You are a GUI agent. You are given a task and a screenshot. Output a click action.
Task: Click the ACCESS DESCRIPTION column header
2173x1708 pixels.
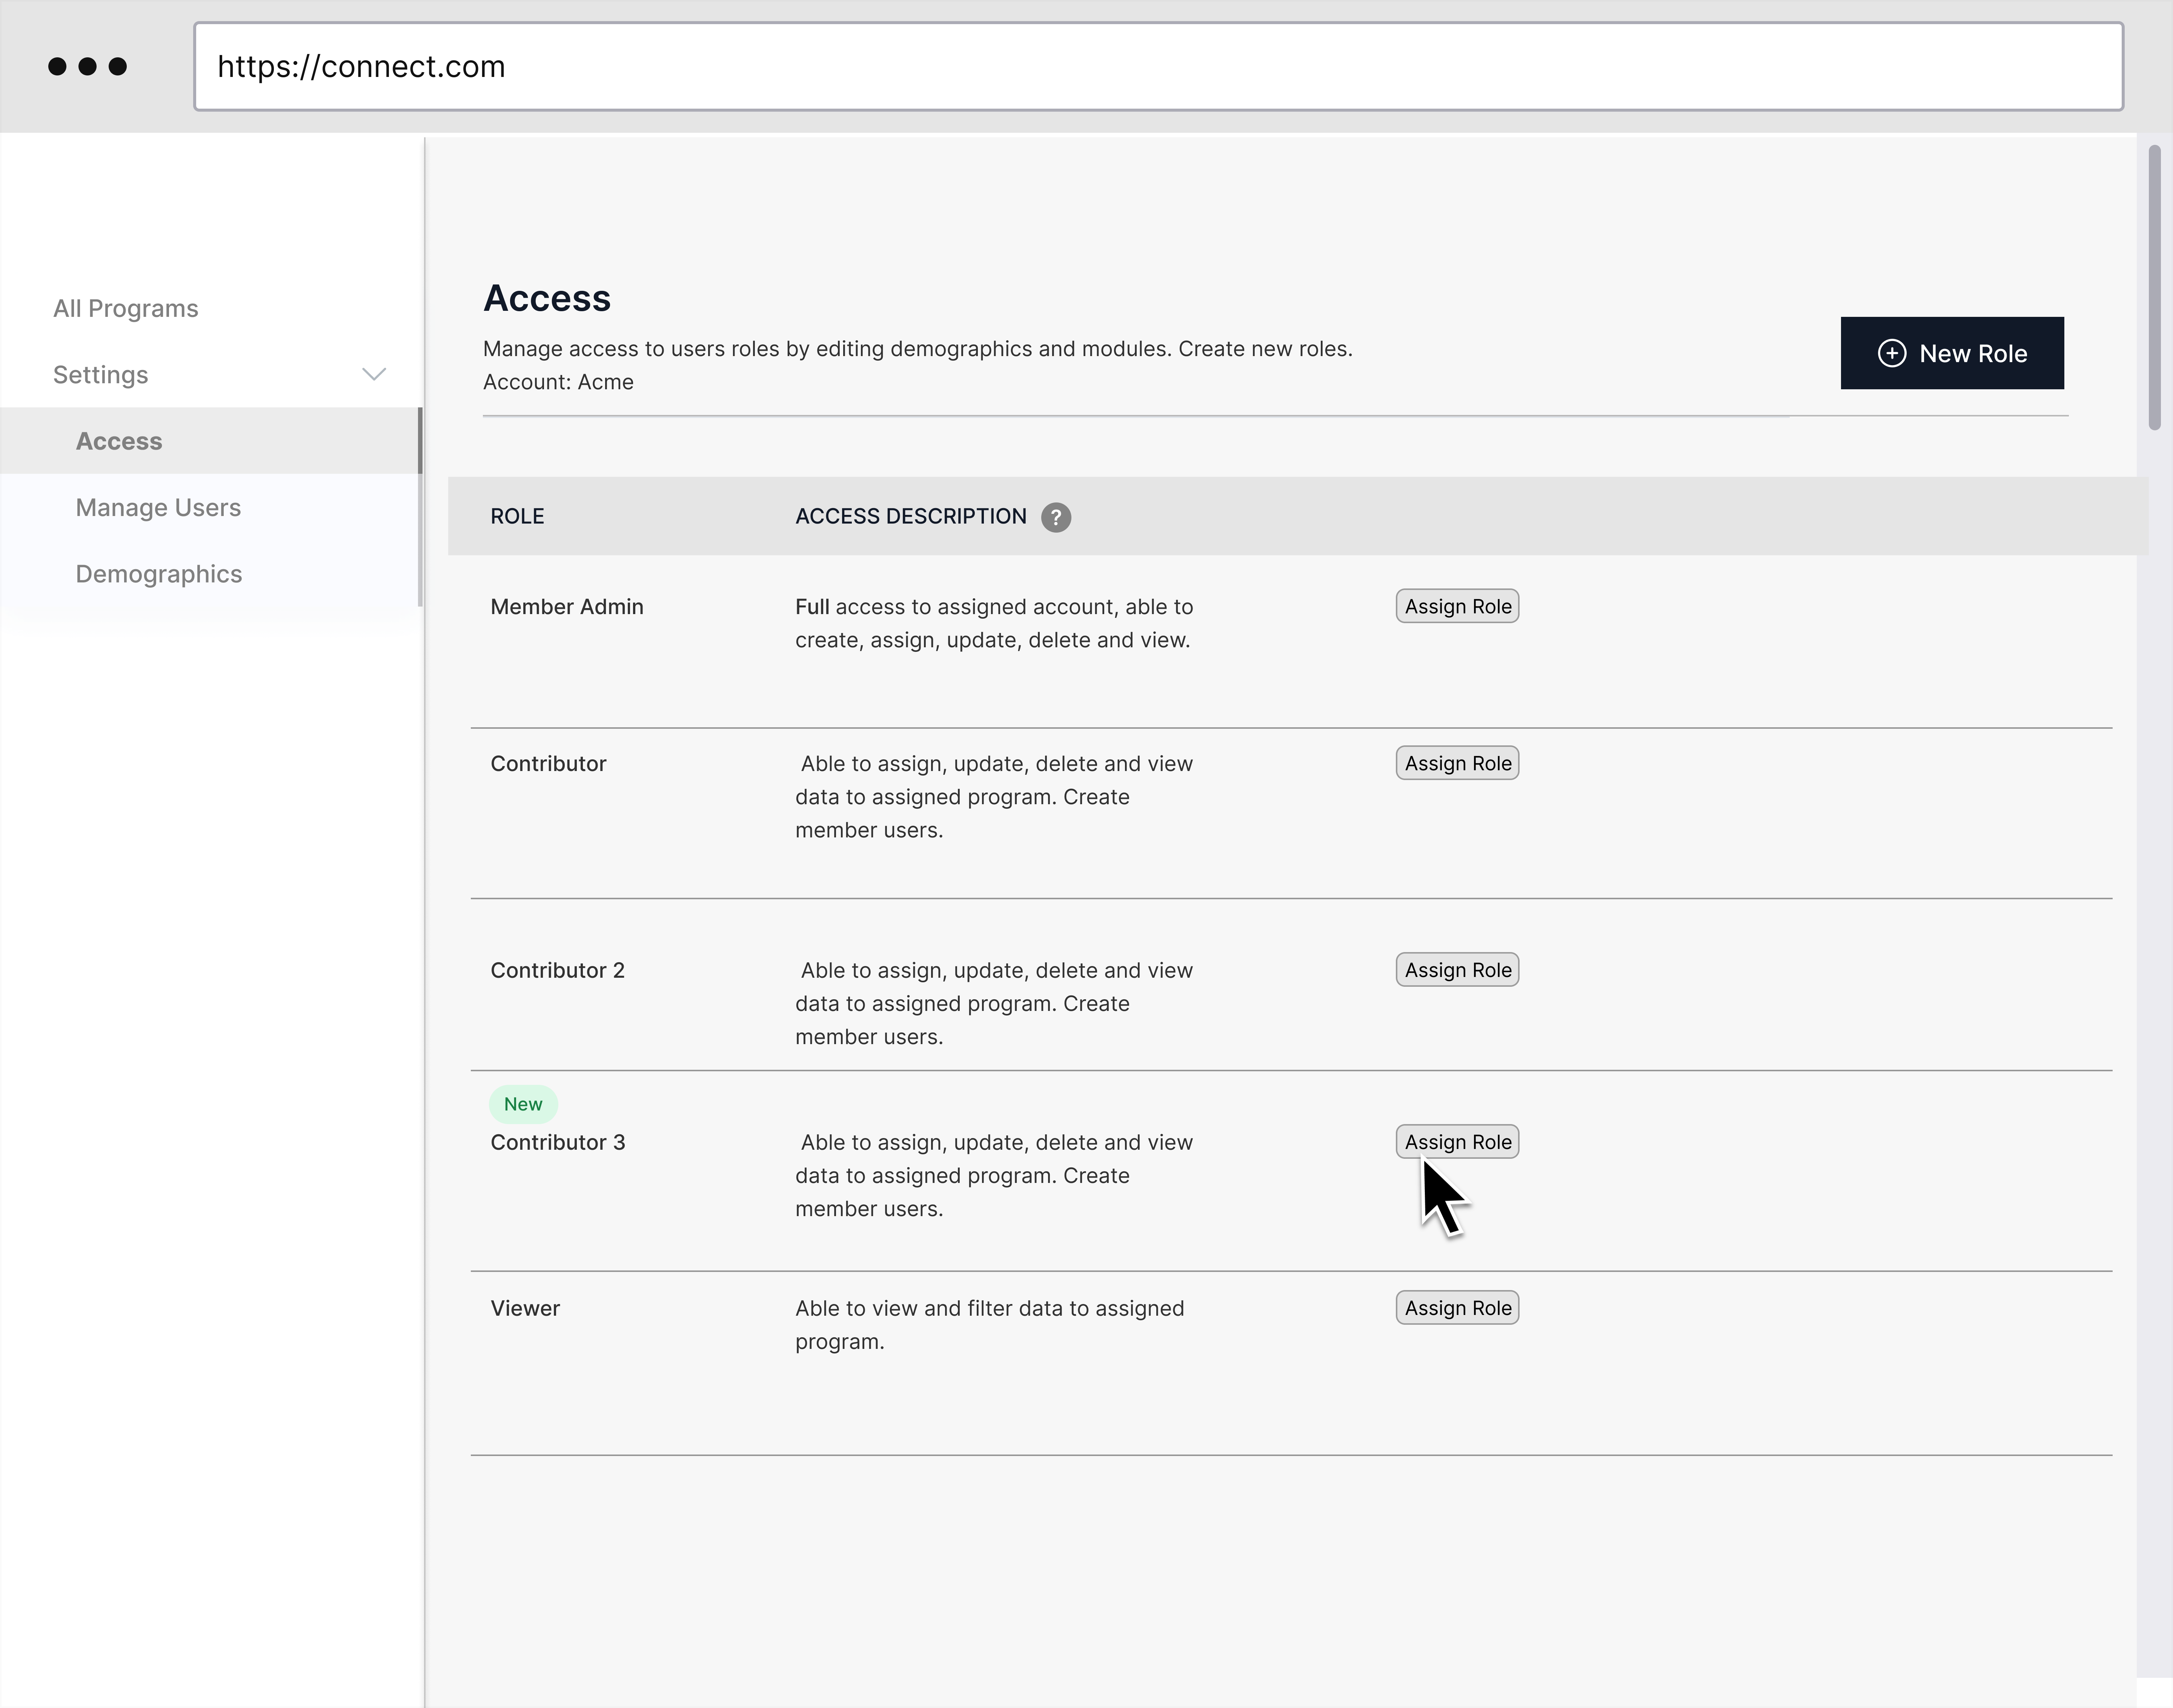click(911, 516)
